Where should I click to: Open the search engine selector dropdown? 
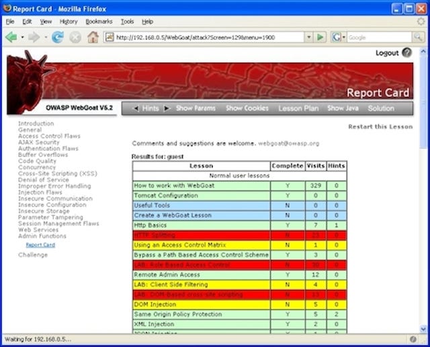(x=343, y=38)
